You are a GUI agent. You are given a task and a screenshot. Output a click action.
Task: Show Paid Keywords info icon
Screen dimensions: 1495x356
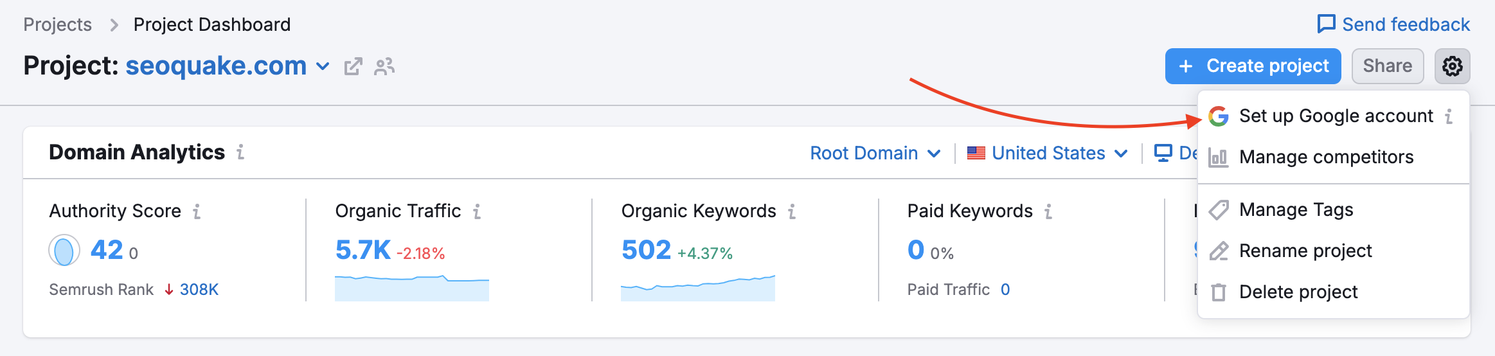pyautogui.click(x=1048, y=211)
